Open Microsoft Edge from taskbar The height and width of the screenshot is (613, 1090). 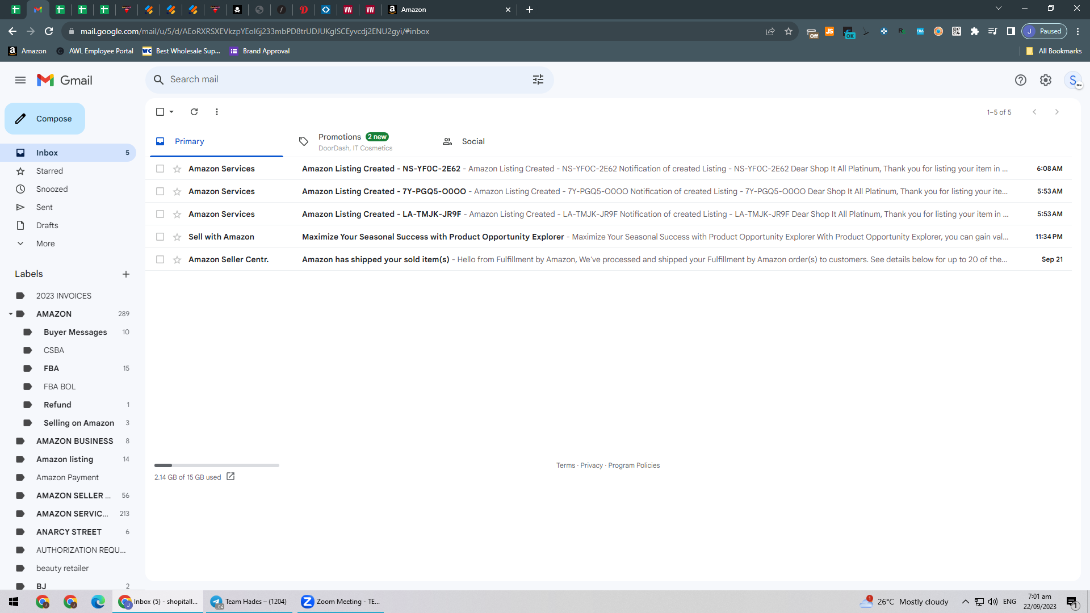tap(98, 602)
